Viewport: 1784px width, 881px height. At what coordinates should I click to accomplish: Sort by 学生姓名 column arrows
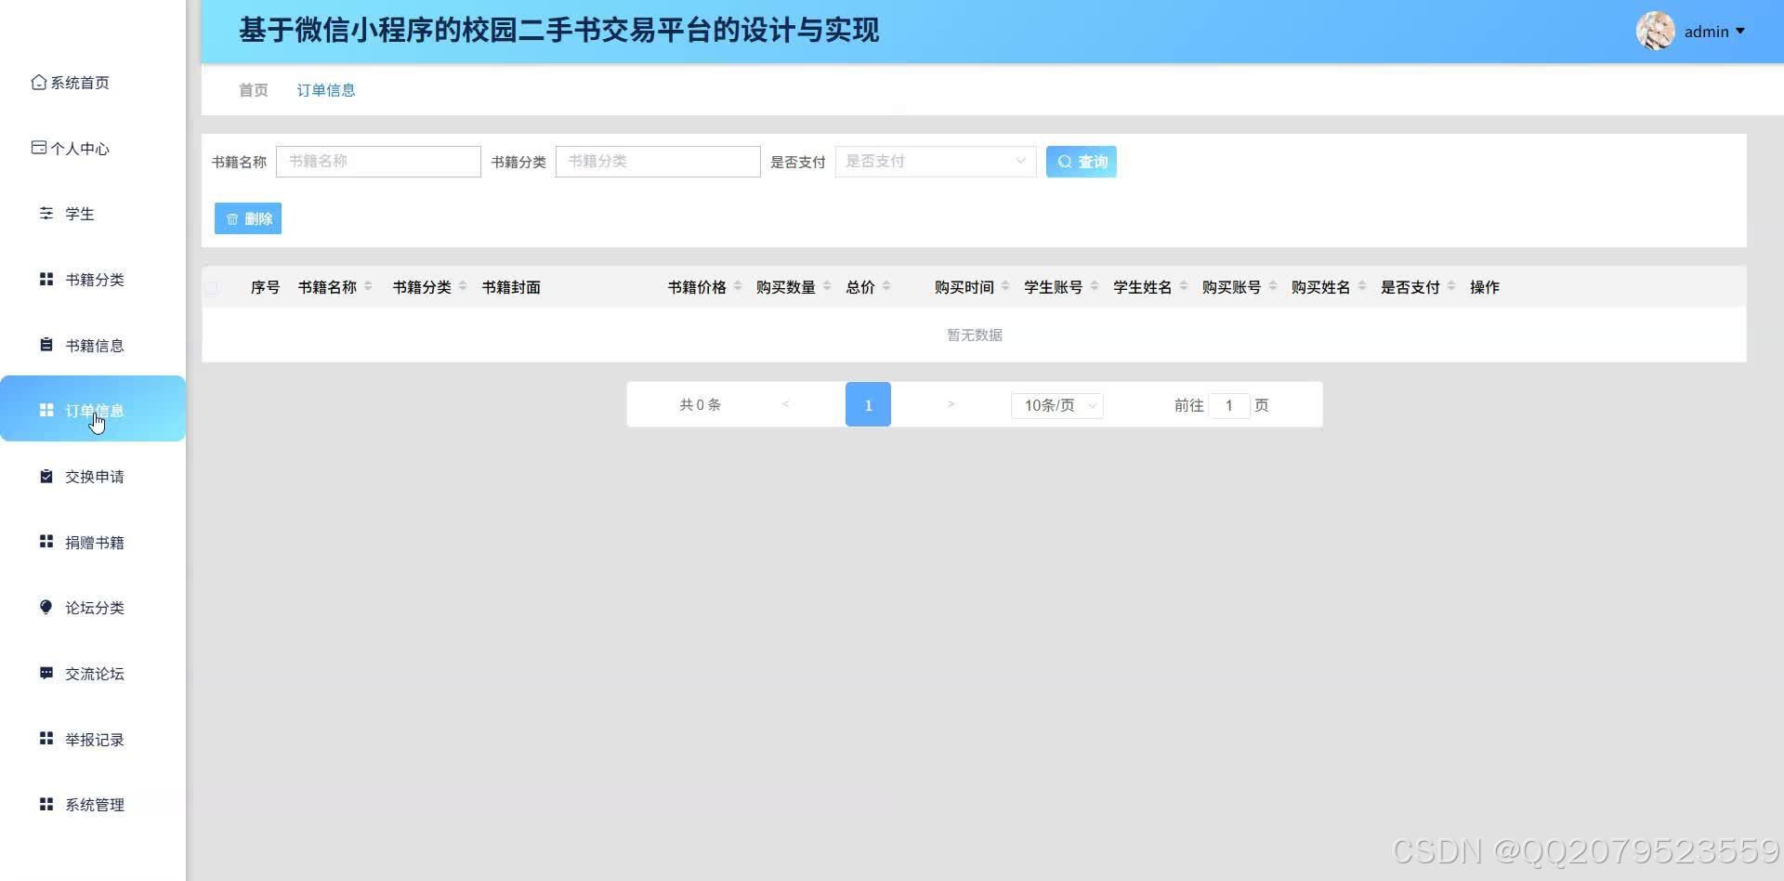(1184, 286)
